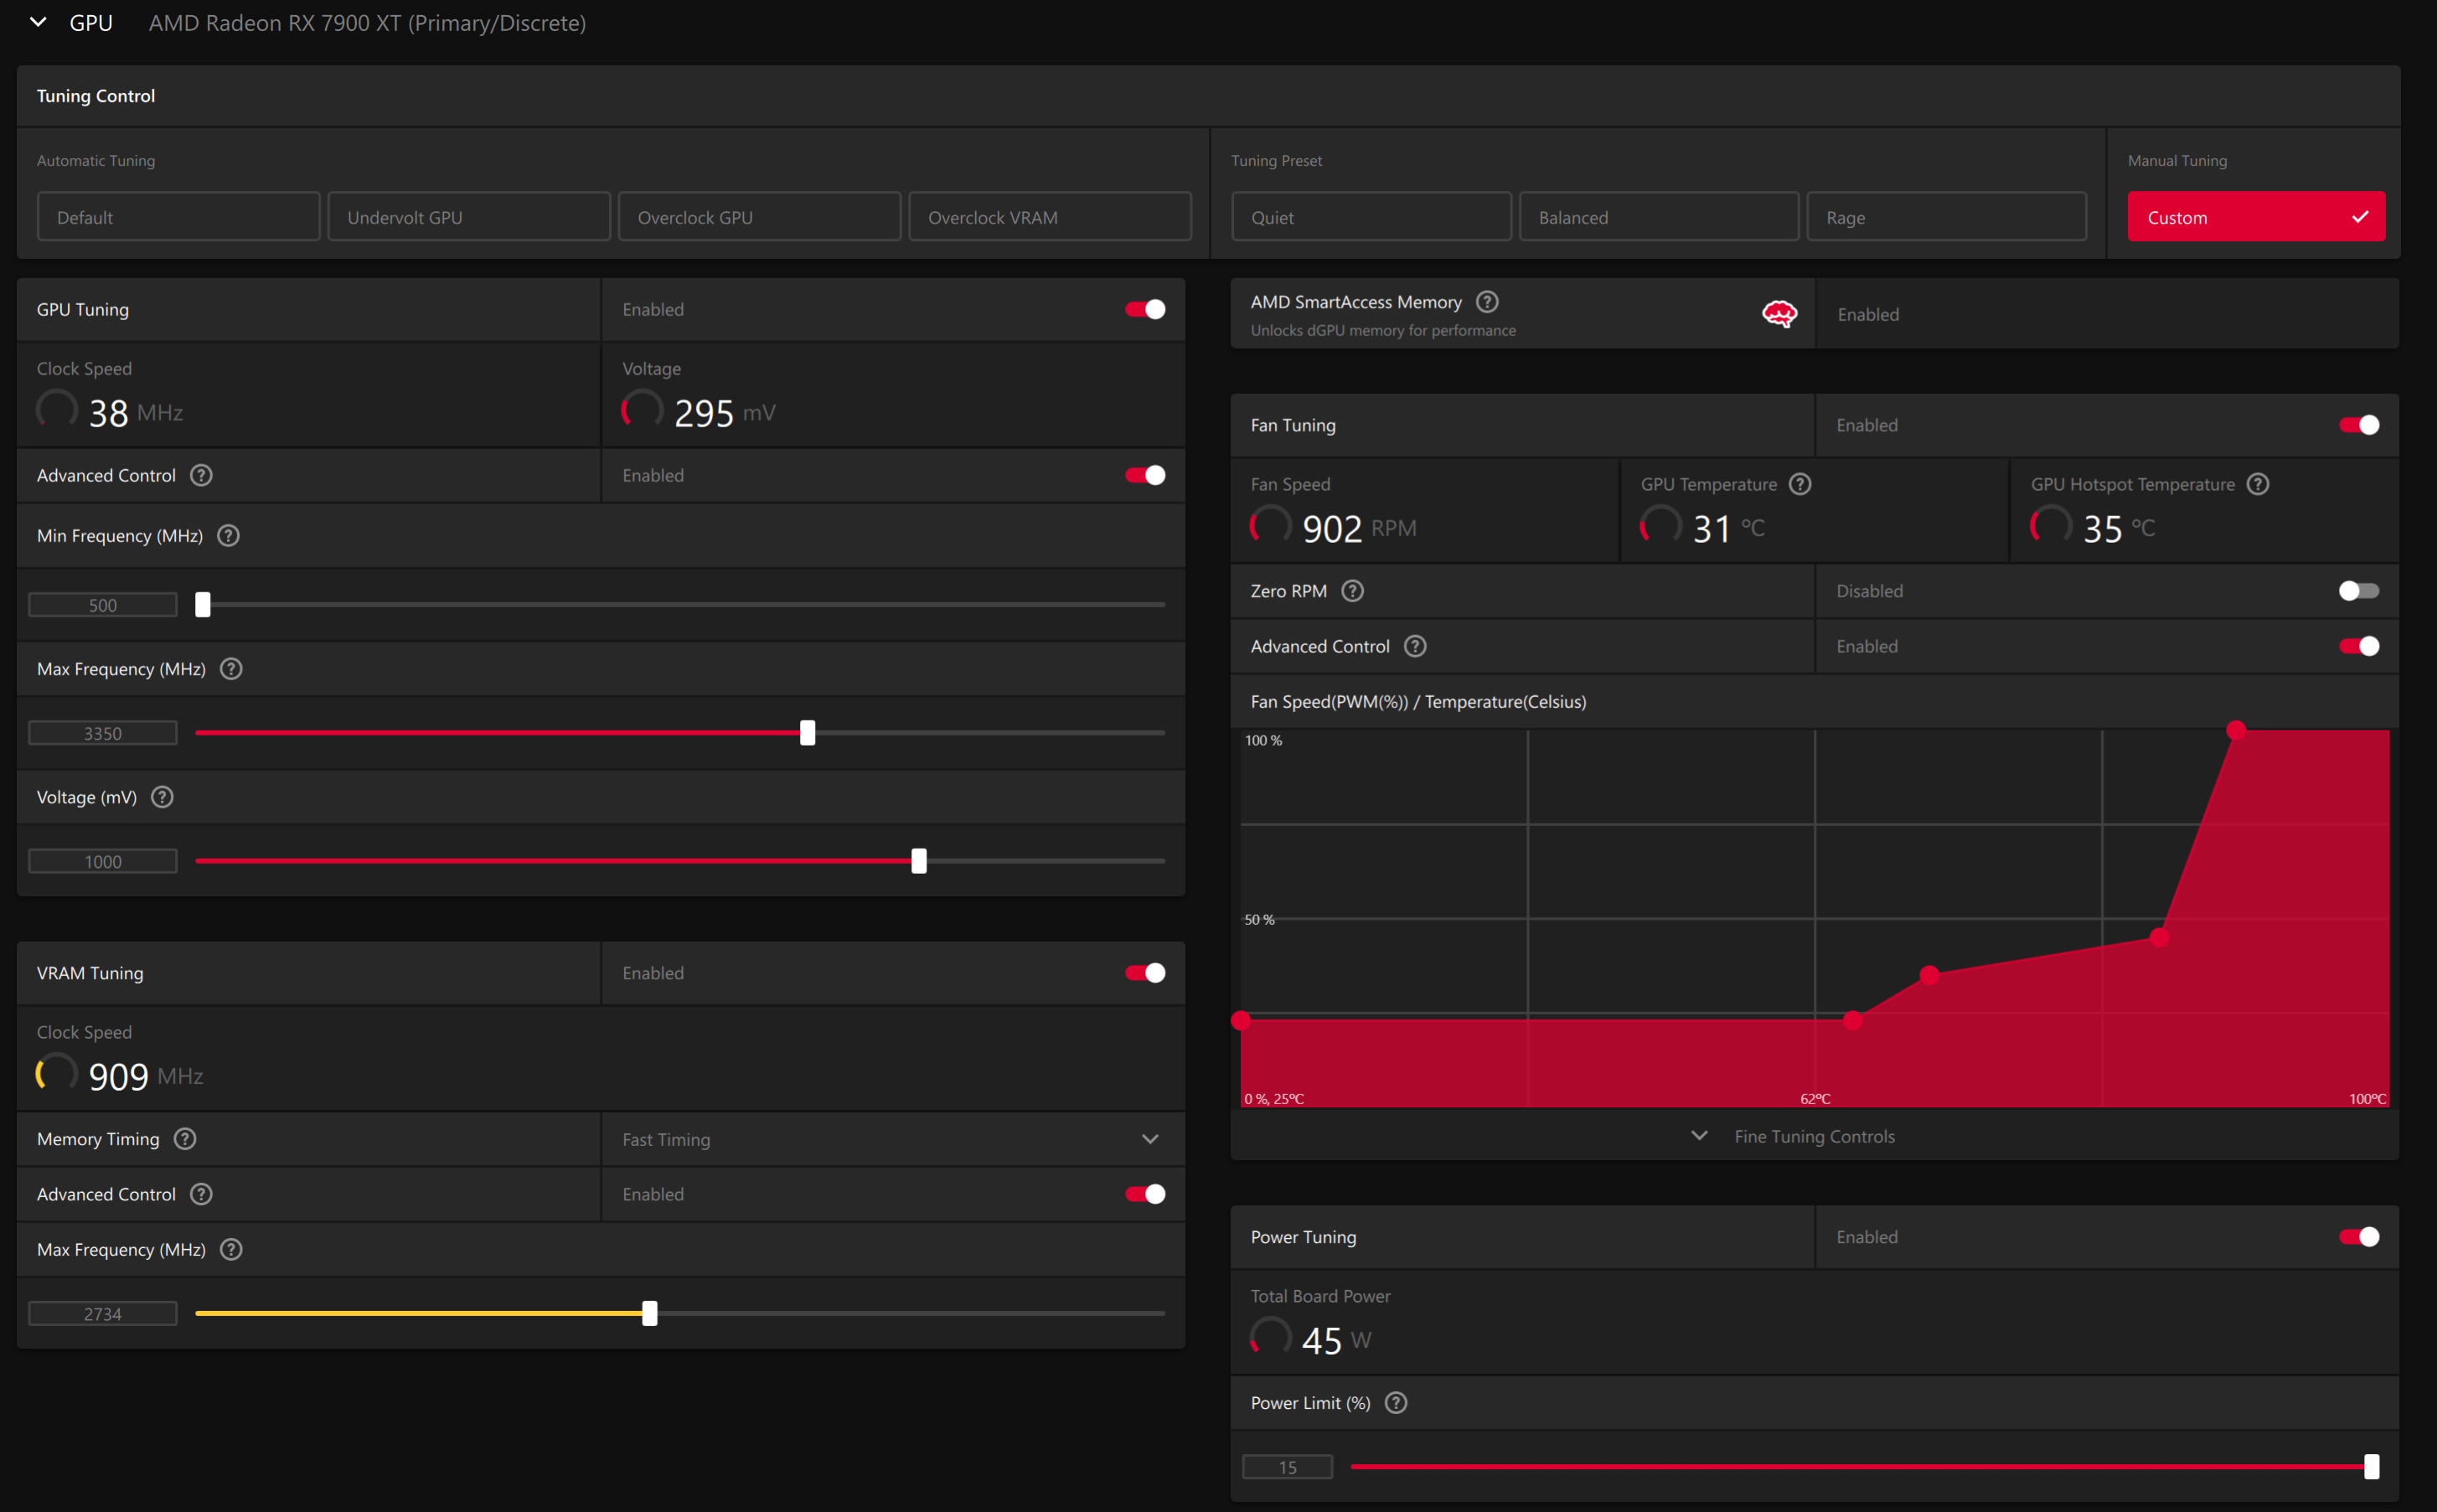Select the Overclock GPU option

[759, 217]
